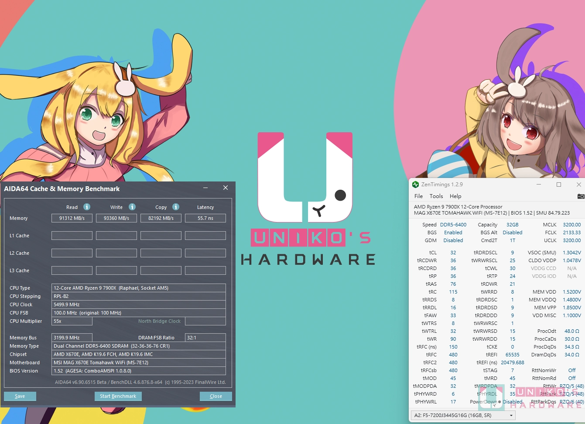Viewport: 585px width, 424px height.
Task: Click the Speed DDR5-6400 value in ZenTimings
Action: tap(453, 225)
